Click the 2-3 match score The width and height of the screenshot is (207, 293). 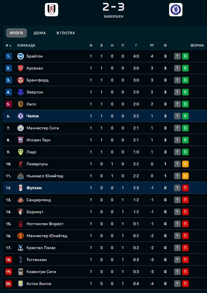point(114,7)
